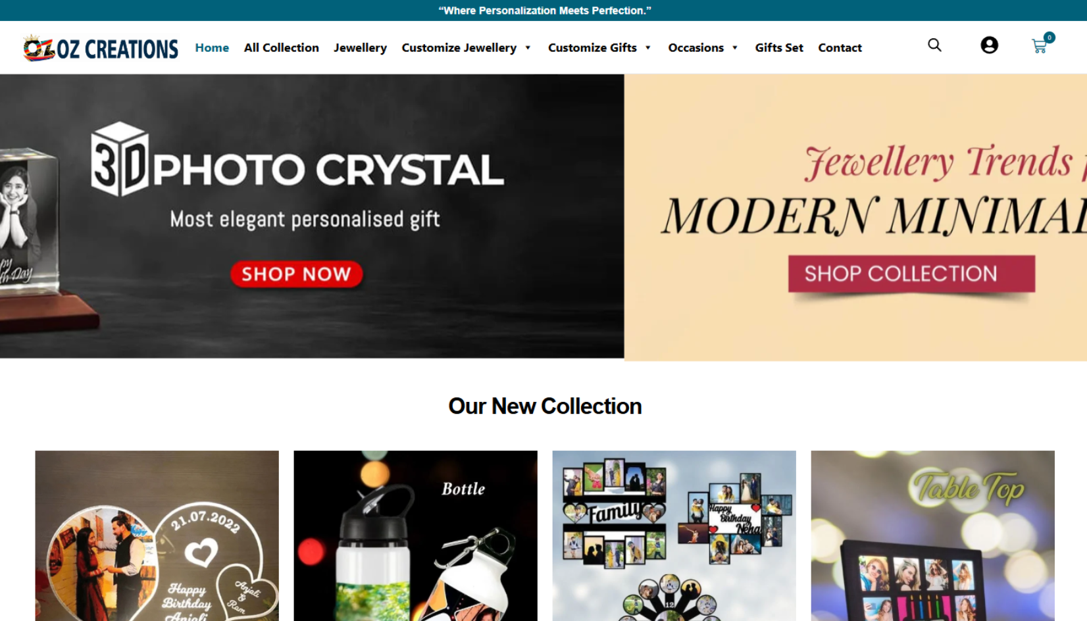Open the Table Top product thumbnail
1087x621 pixels.
click(x=932, y=535)
